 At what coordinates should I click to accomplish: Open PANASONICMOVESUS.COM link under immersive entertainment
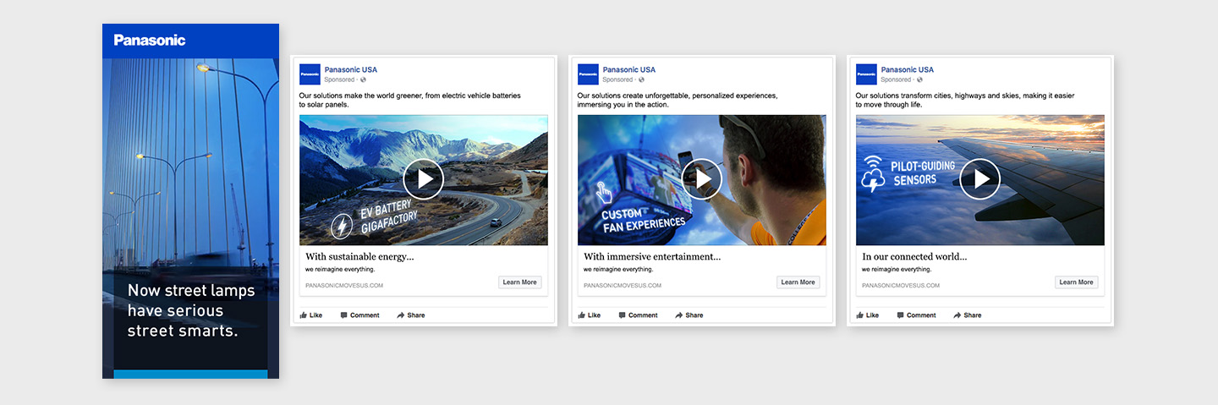[623, 286]
